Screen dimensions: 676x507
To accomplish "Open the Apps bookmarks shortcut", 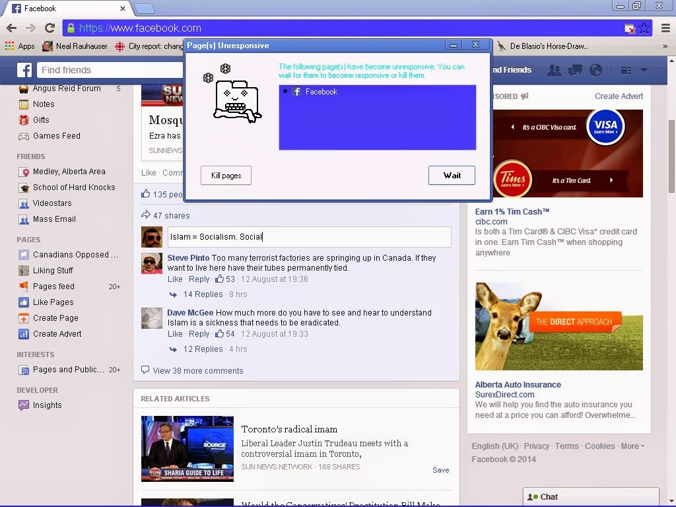I will click(x=20, y=46).
